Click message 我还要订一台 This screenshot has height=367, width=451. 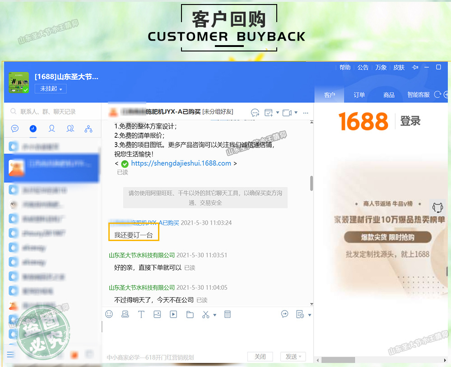[x=134, y=235]
